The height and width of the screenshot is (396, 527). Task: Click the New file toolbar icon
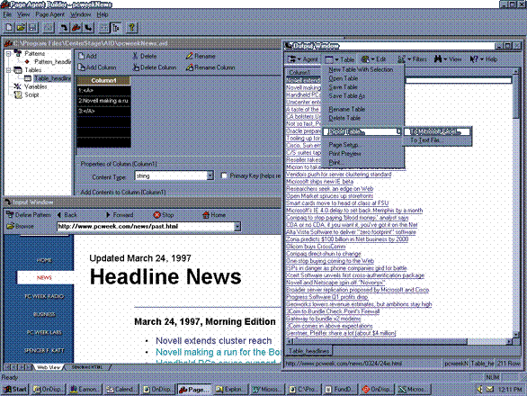[x=9, y=28]
